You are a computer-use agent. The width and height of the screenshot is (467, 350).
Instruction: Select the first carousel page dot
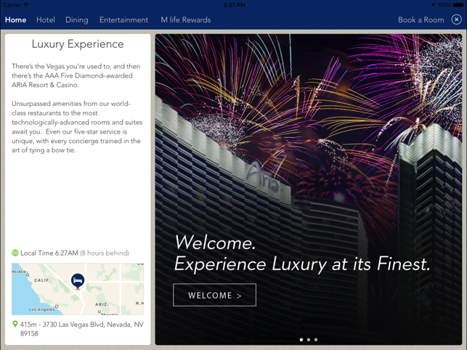[x=301, y=340]
